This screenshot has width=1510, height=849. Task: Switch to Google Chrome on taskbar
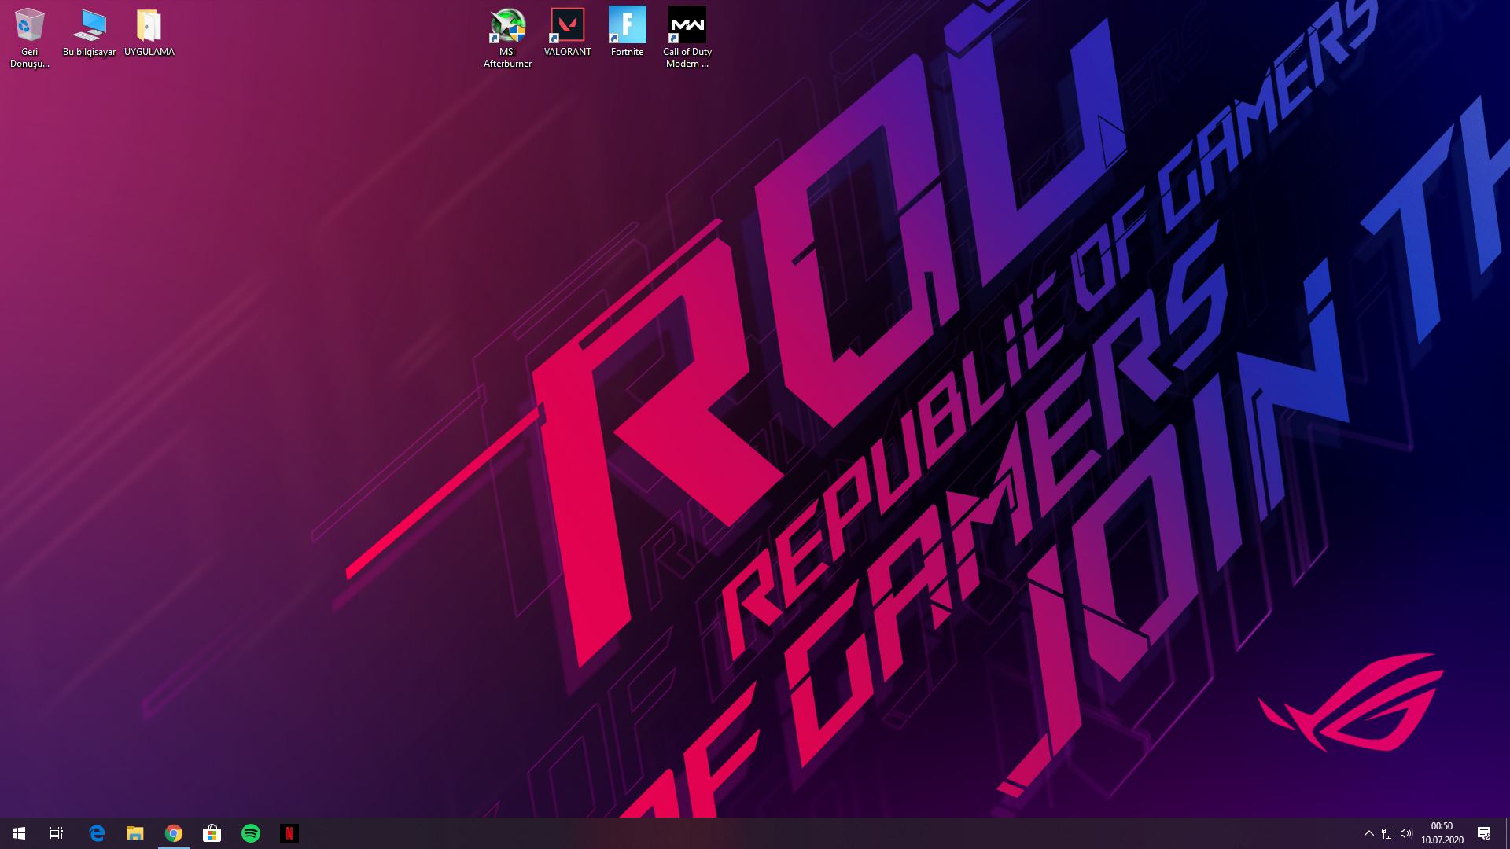174,833
